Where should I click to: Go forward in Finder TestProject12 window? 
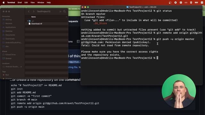[x=34, y=11]
